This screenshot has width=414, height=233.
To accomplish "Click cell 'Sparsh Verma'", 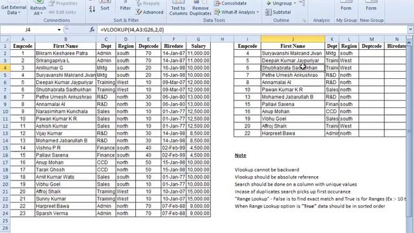I will pyautogui.click(x=65, y=214).
